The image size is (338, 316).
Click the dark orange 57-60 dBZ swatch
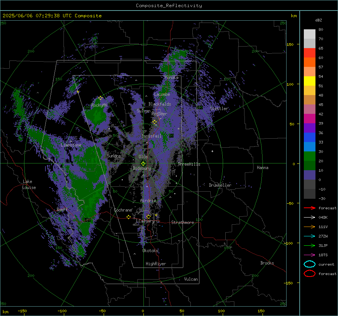click(x=309, y=62)
